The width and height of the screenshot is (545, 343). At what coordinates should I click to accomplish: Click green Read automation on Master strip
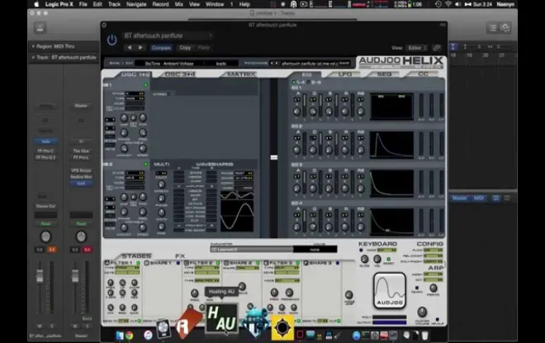pyautogui.click(x=81, y=224)
